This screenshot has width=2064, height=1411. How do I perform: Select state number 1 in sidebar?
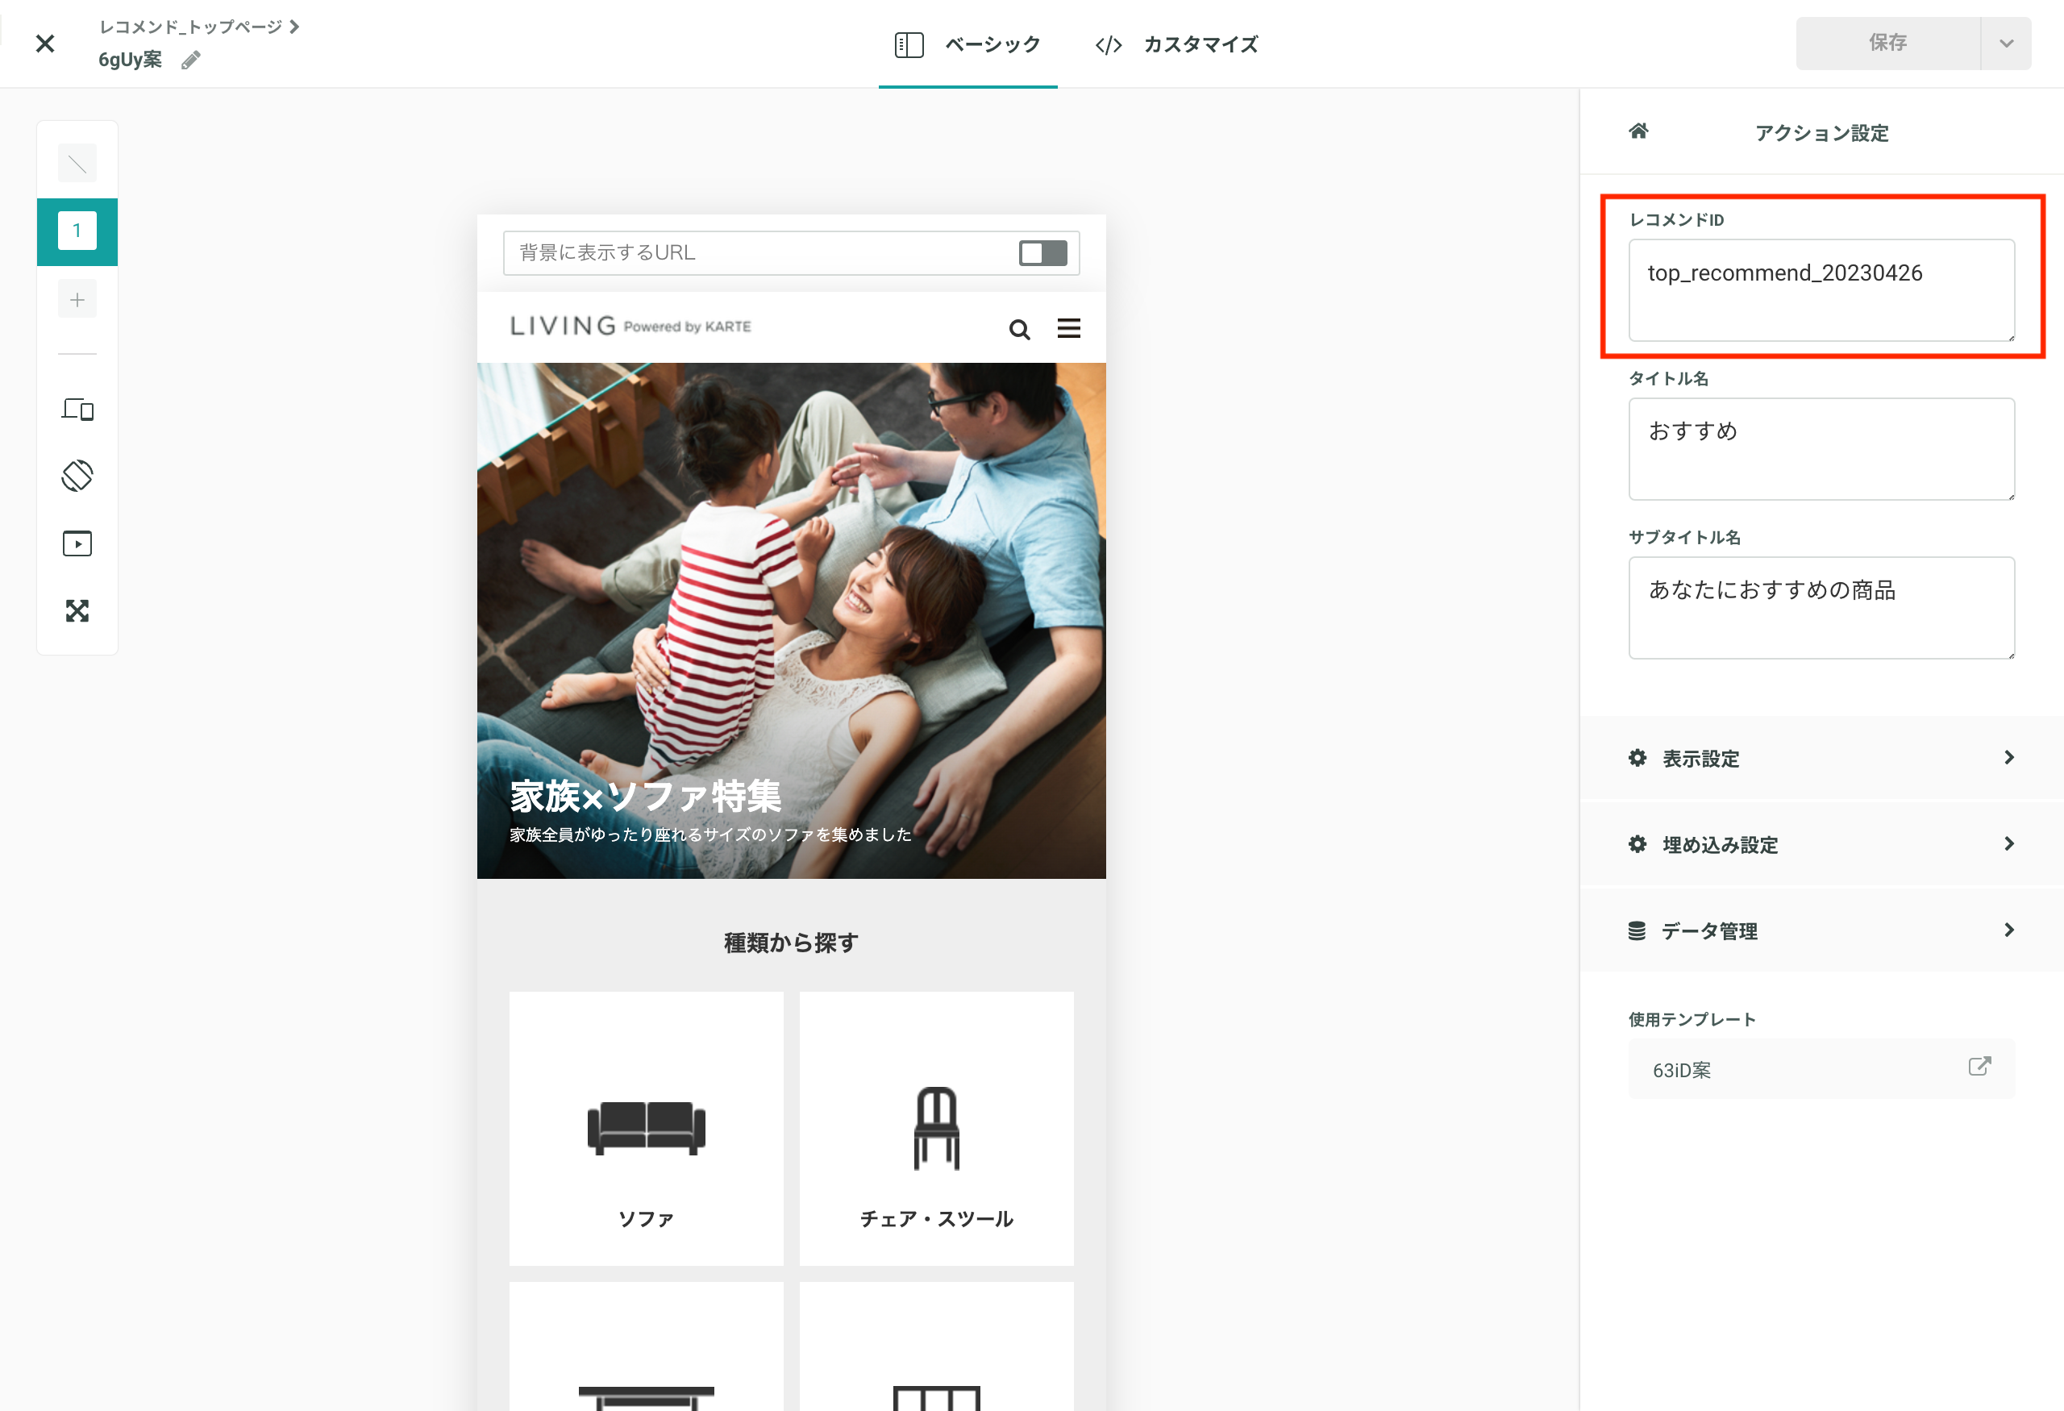pos(77,231)
